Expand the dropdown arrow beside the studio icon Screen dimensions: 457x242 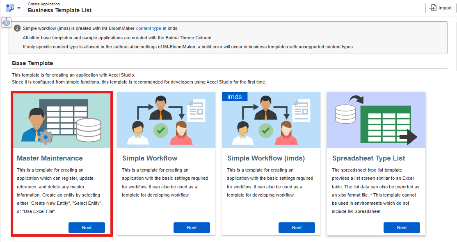click(x=19, y=8)
